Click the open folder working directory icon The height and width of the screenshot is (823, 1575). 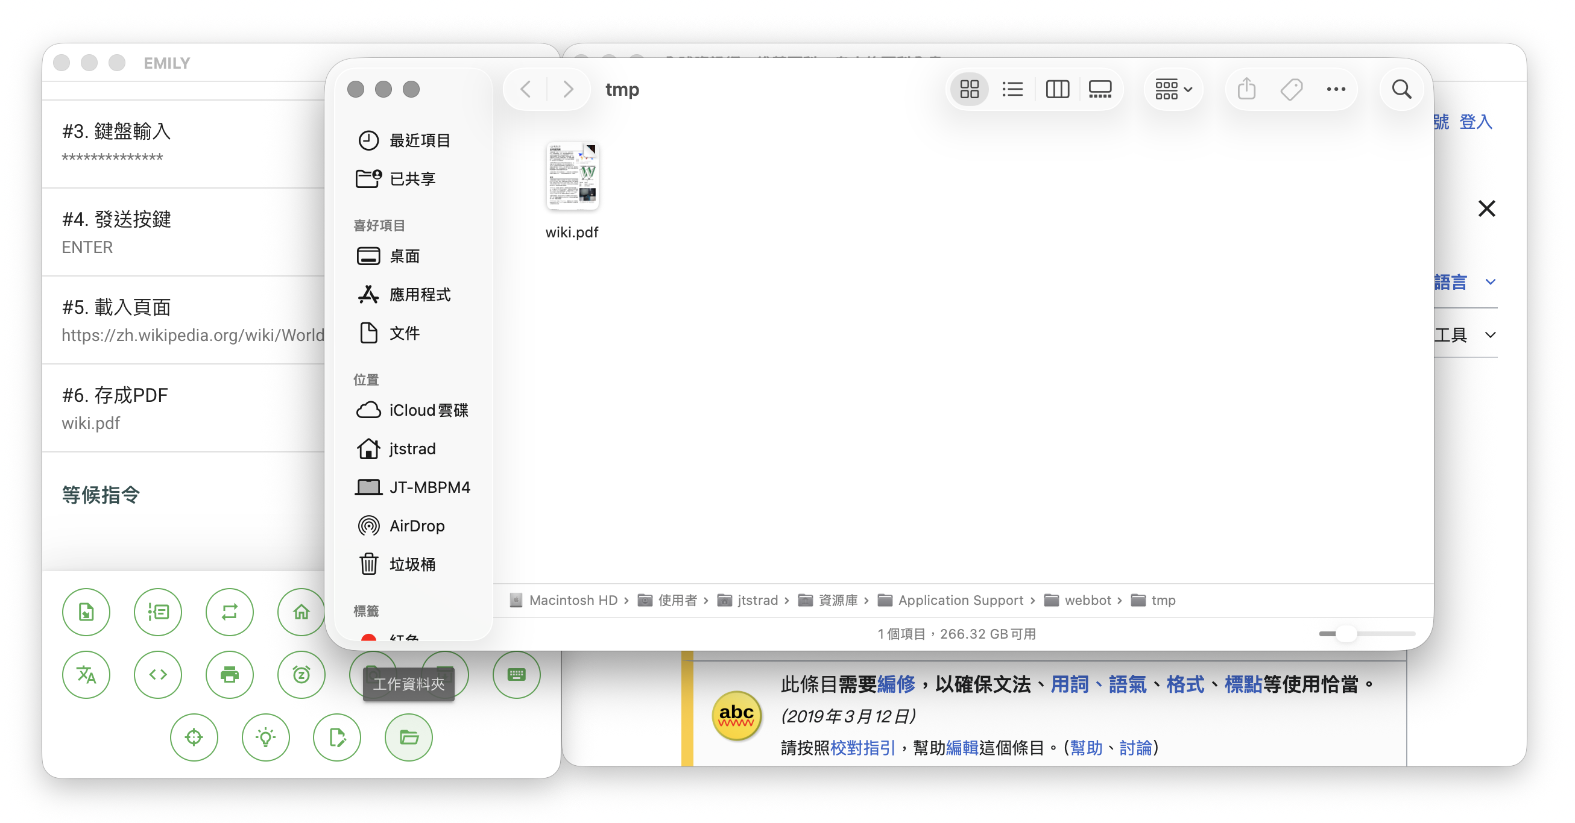pos(408,737)
